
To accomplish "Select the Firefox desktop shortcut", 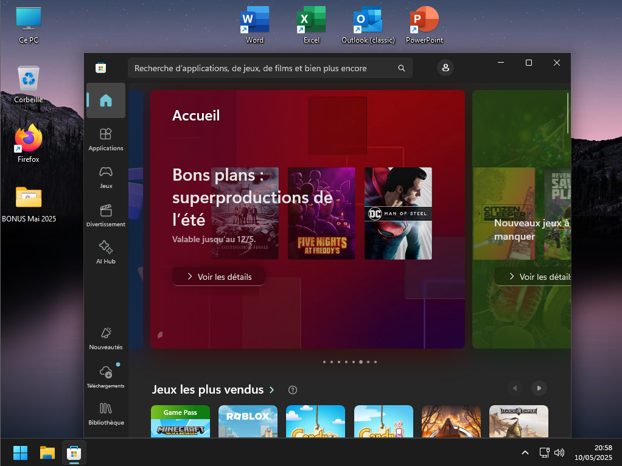I will (29, 144).
